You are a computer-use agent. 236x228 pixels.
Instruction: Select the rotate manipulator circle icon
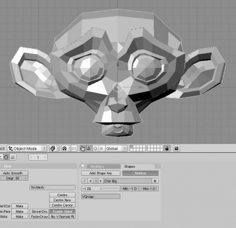(95, 148)
